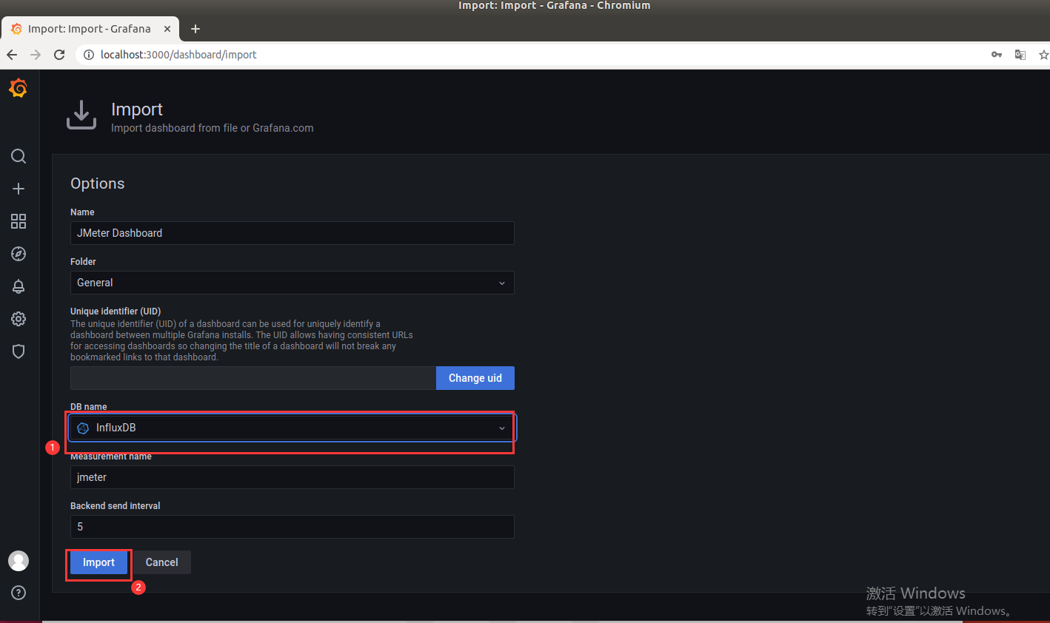Click the "Backend send interval" label
The image size is (1050, 623).
point(116,506)
